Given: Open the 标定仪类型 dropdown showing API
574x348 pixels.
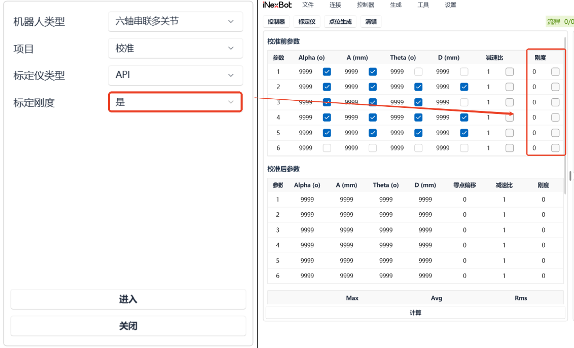Looking at the screenshot, I should coord(175,75).
